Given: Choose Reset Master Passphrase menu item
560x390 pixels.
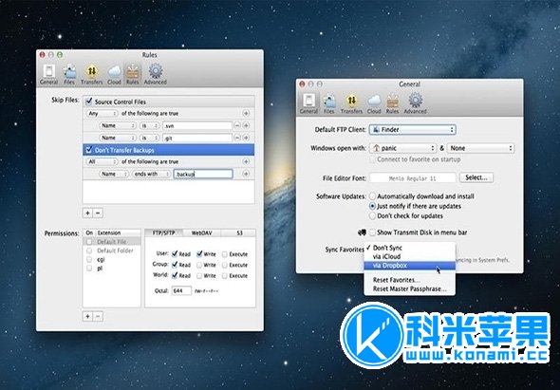Looking at the screenshot, I should pos(410,288).
